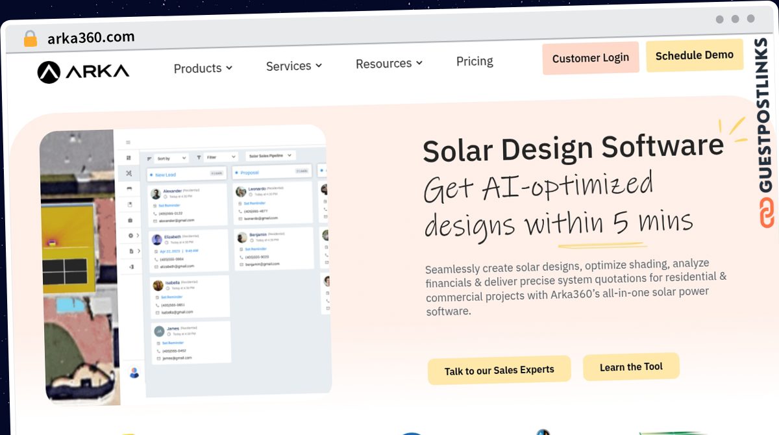Expand the Resources dropdown menu
The height and width of the screenshot is (435, 779).
(x=389, y=63)
